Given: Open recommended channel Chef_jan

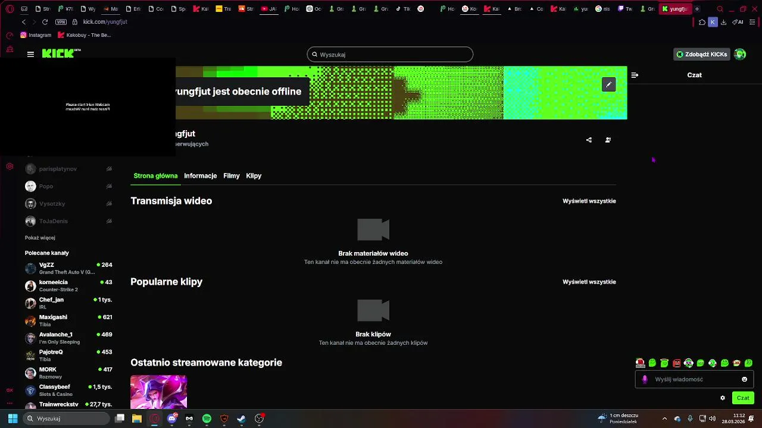Looking at the screenshot, I should (68, 303).
